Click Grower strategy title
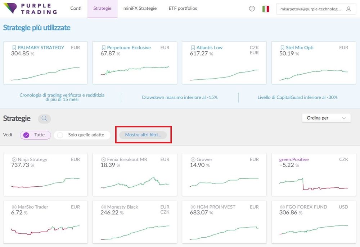The height and width of the screenshot is (247, 360). [x=204, y=159]
